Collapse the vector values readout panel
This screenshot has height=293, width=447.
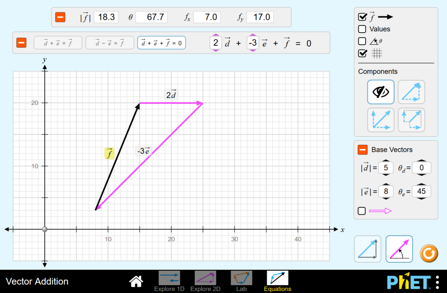60,17
